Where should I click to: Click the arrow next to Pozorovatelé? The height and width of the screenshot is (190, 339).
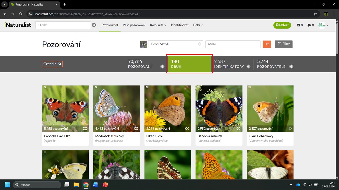(291, 66)
